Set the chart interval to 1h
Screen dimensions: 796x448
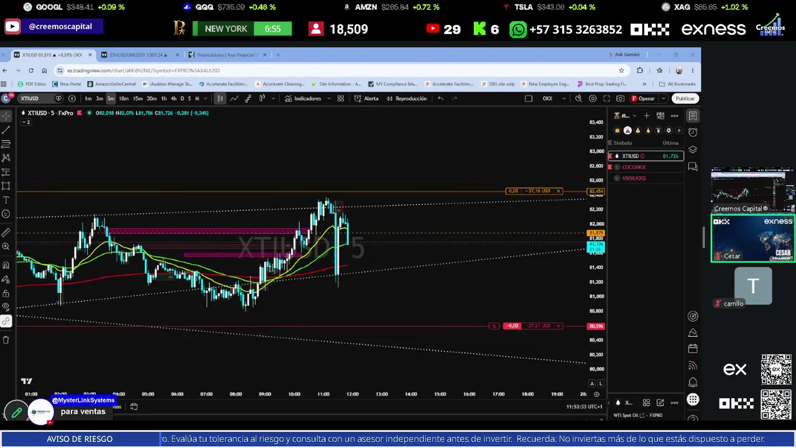[x=164, y=98]
